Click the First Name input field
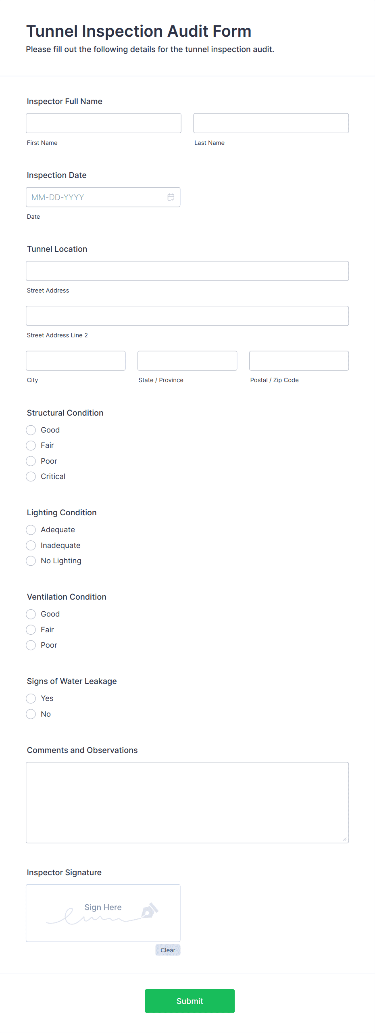Viewport: 375px width, 1033px height. pos(104,123)
